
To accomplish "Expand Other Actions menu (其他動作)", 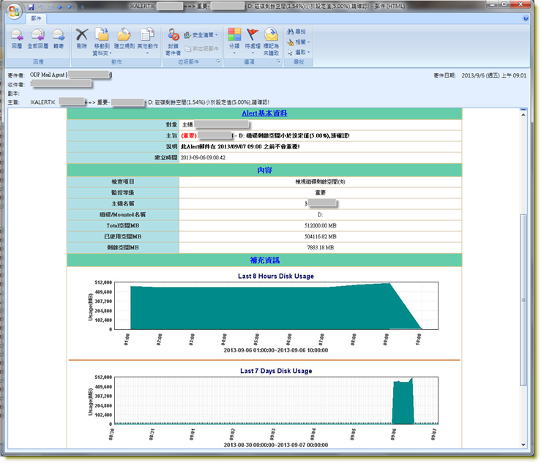I will (147, 42).
